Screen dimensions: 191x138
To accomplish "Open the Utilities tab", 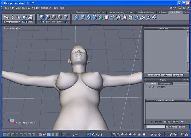I will (162, 12).
